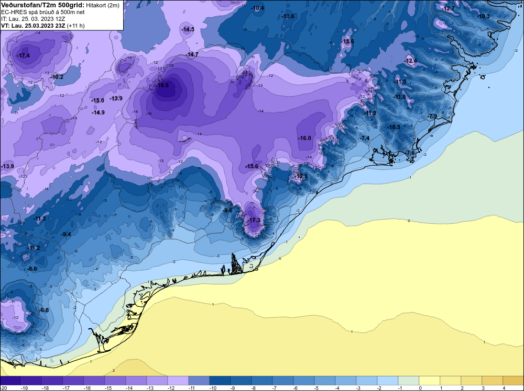
Task: Select the -11.2 temperature value
Action: point(34,248)
